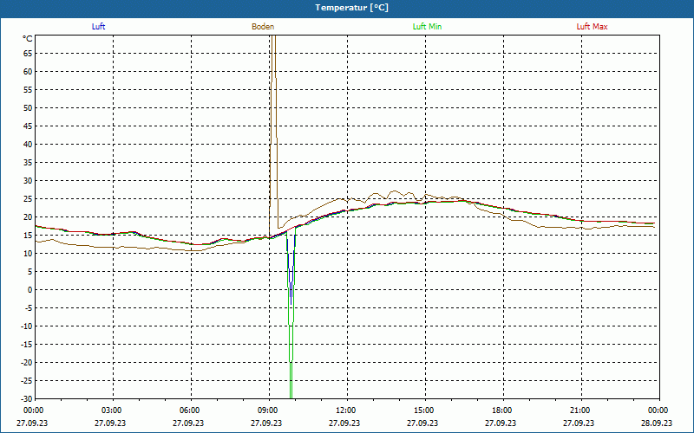Click the Boden legend label
Screen dimensions: 694x433
[263, 27]
